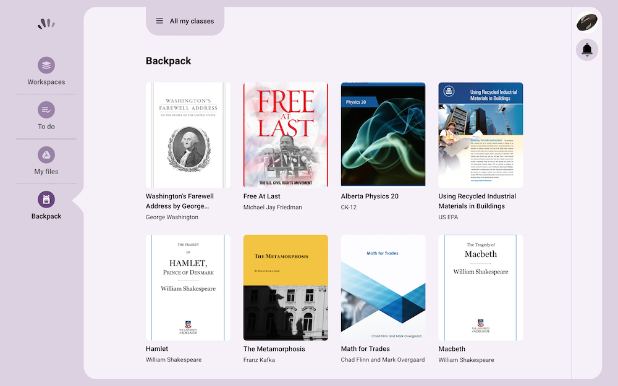The image size is (618, 386).
Task: Click the Free At Last title
Action: point(261,196)
